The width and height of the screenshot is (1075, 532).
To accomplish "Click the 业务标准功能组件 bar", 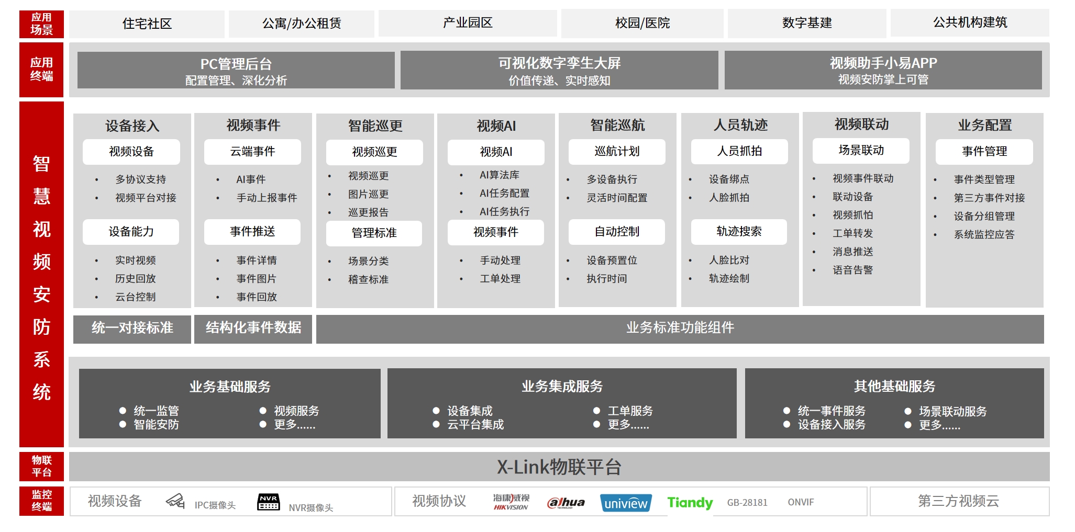I will pos(680,328).
